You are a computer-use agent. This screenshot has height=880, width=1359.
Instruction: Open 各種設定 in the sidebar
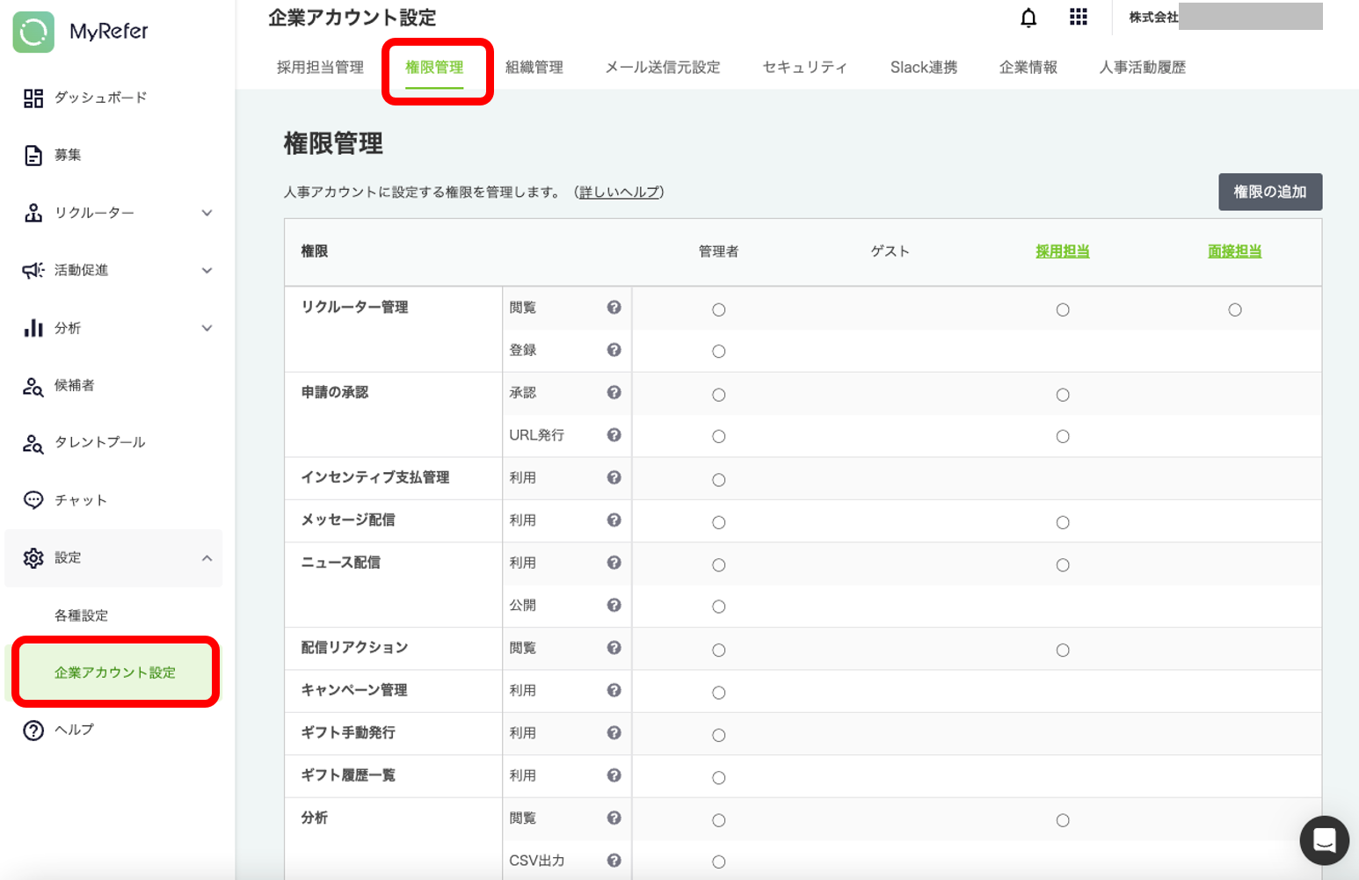(81, 615)
